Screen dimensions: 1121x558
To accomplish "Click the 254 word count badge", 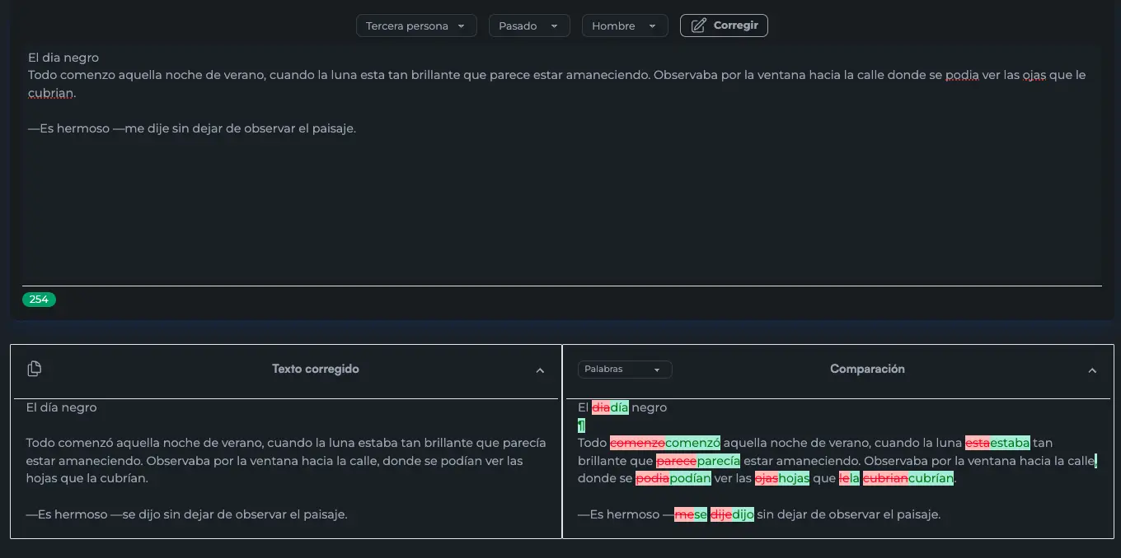I will click(x=39, y=300).
